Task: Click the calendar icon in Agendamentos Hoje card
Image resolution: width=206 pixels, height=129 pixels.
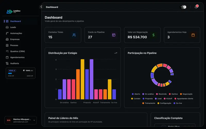Action: click(x=193, y=35)
